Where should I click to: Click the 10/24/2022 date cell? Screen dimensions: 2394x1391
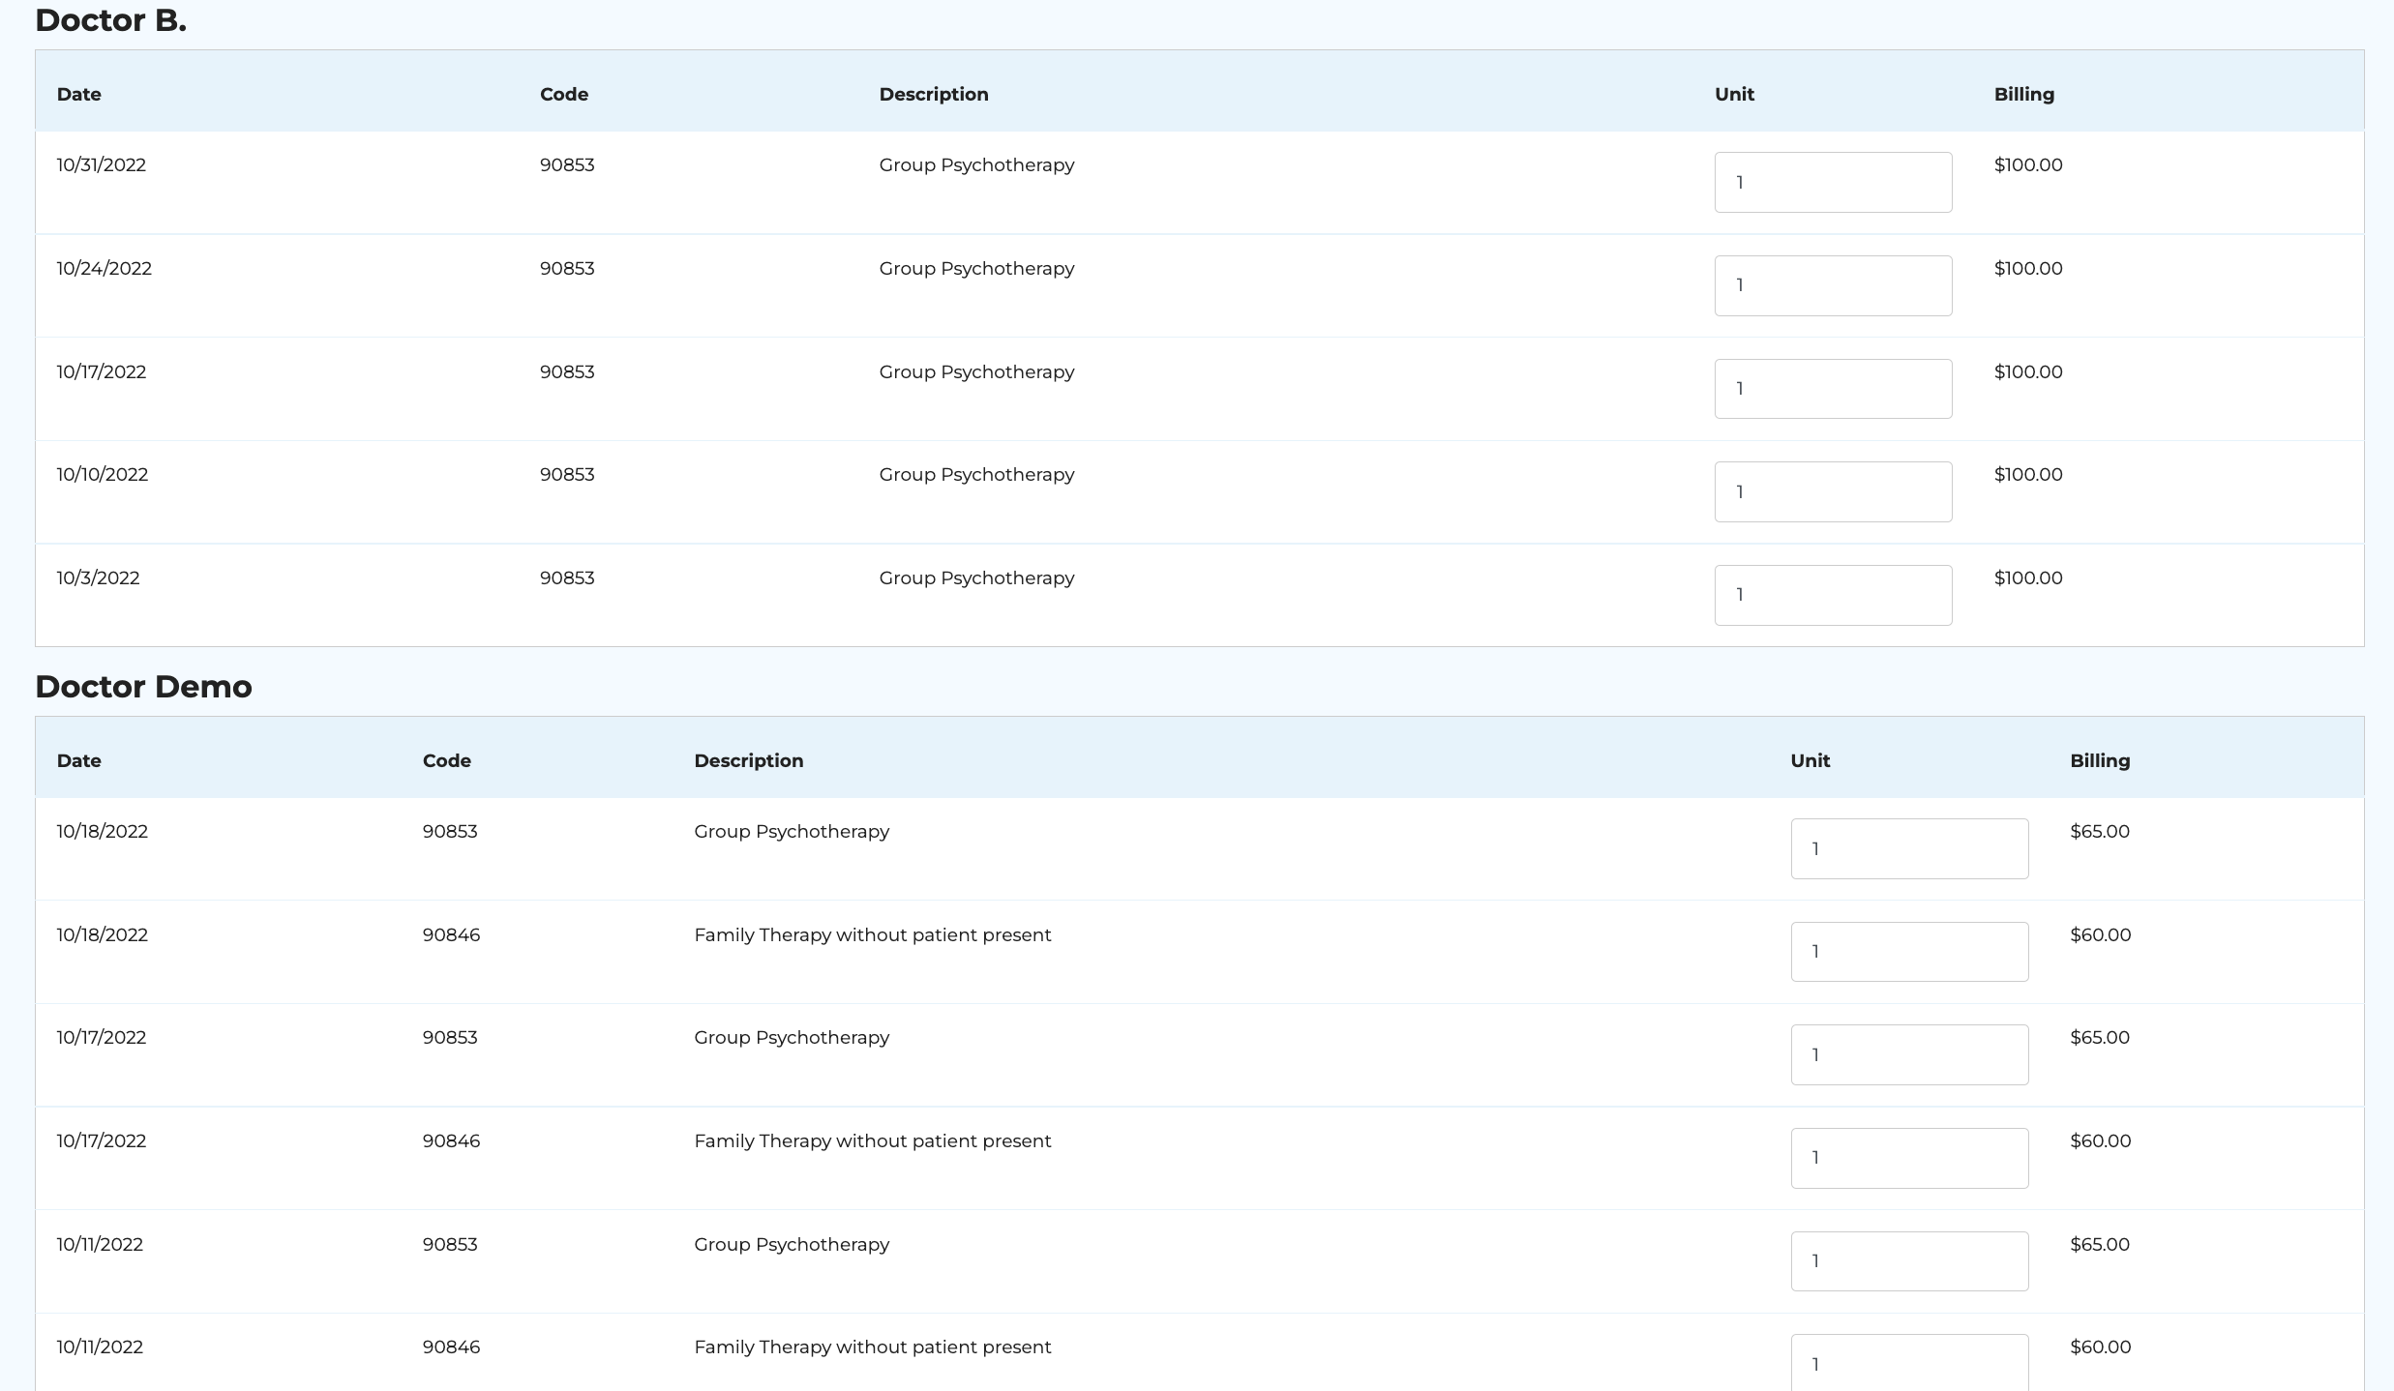104,269
